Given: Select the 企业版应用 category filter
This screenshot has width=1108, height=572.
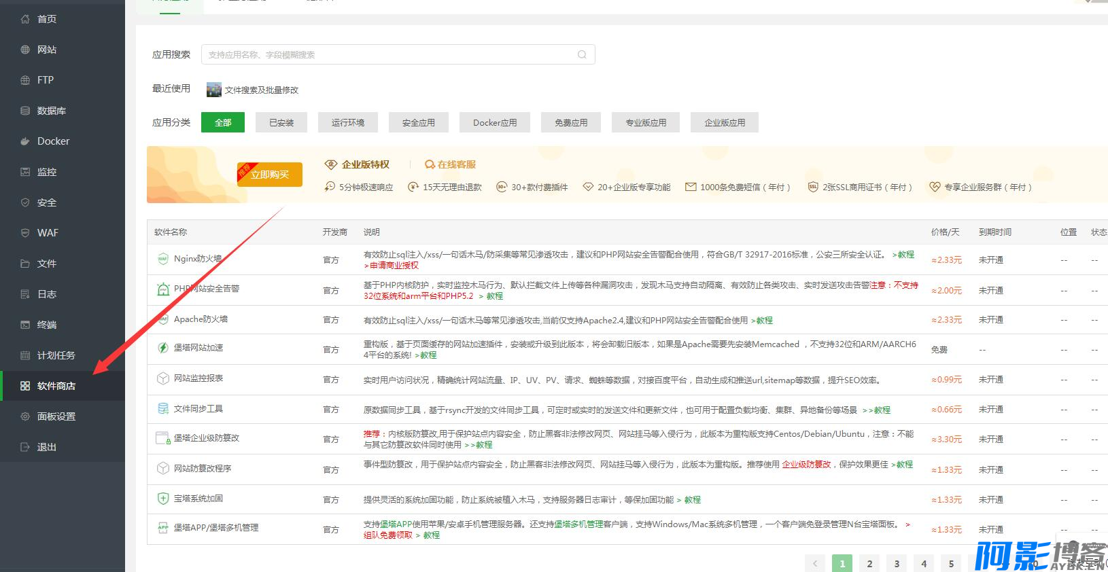Looking at the screenshot, I should tap(725, 122).
